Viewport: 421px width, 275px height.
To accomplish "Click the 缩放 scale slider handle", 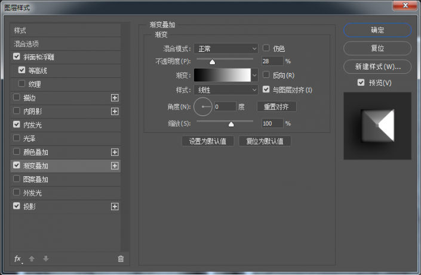I will (231, 124).
